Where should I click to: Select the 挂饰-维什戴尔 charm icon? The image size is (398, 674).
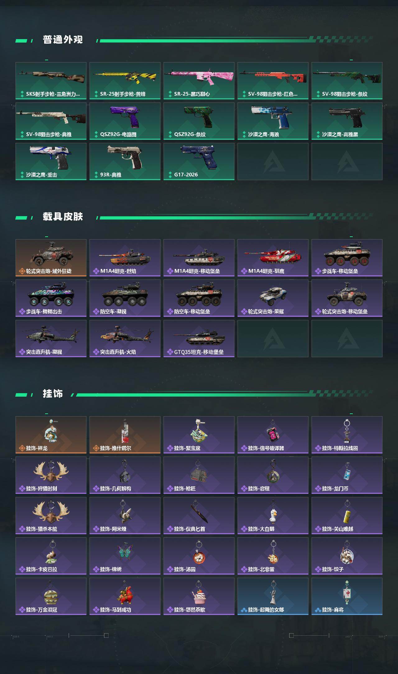coord(125,431)
